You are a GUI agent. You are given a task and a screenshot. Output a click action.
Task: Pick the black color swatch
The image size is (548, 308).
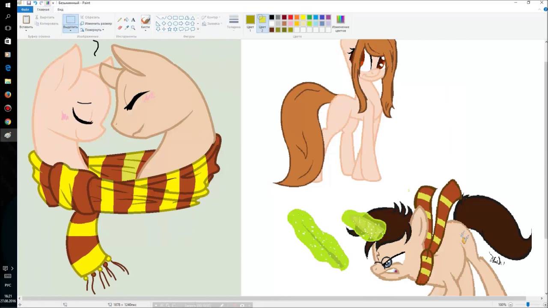pos(272,18)
